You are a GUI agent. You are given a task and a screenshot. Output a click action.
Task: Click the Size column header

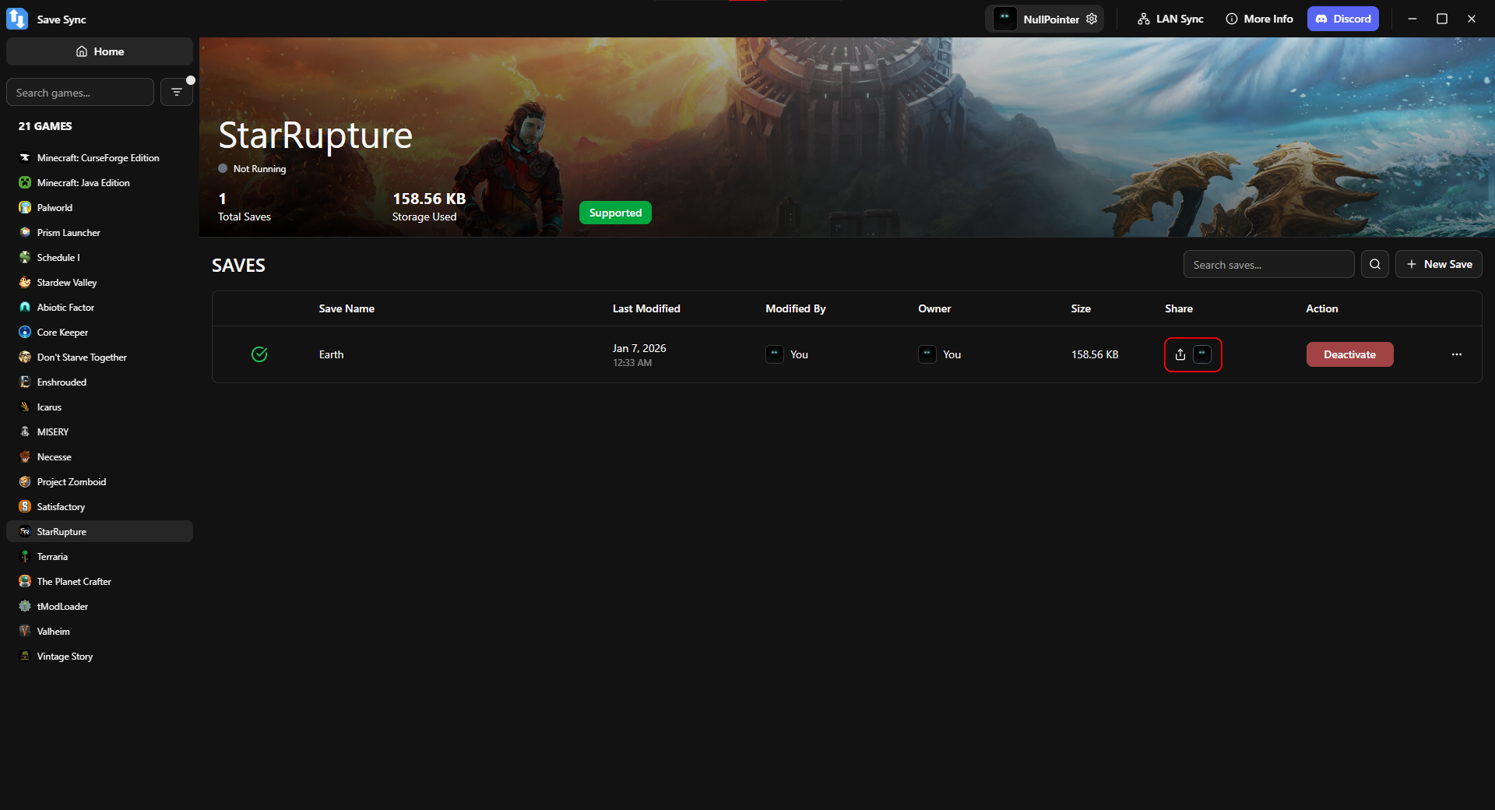(1081, 308)
